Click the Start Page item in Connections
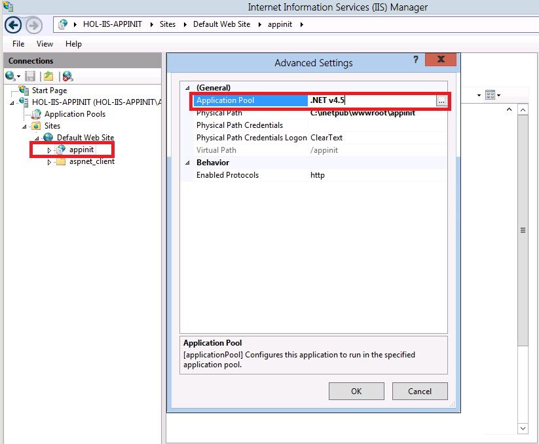 click(49, 90)
